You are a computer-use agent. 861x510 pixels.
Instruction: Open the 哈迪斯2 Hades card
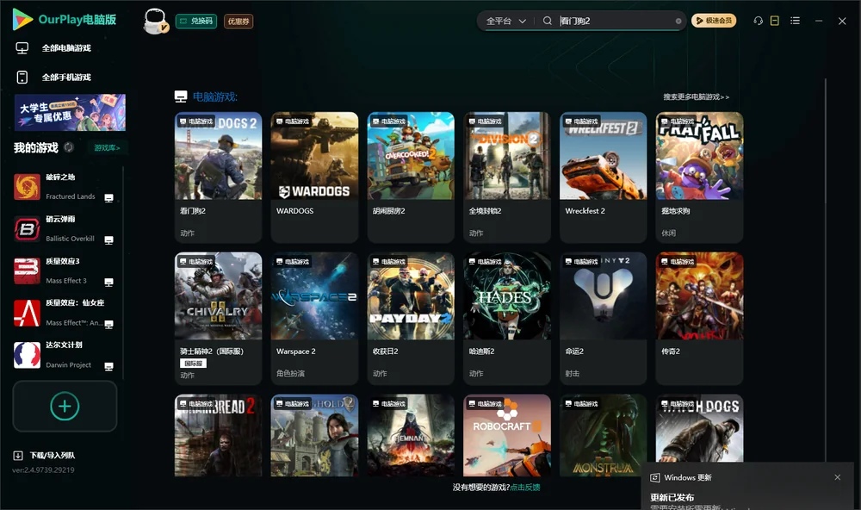coord(507,318)
